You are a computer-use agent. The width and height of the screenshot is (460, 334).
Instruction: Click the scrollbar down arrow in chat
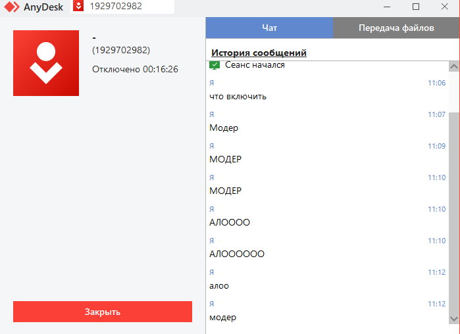pyautogui.click(x=454, y=319)
